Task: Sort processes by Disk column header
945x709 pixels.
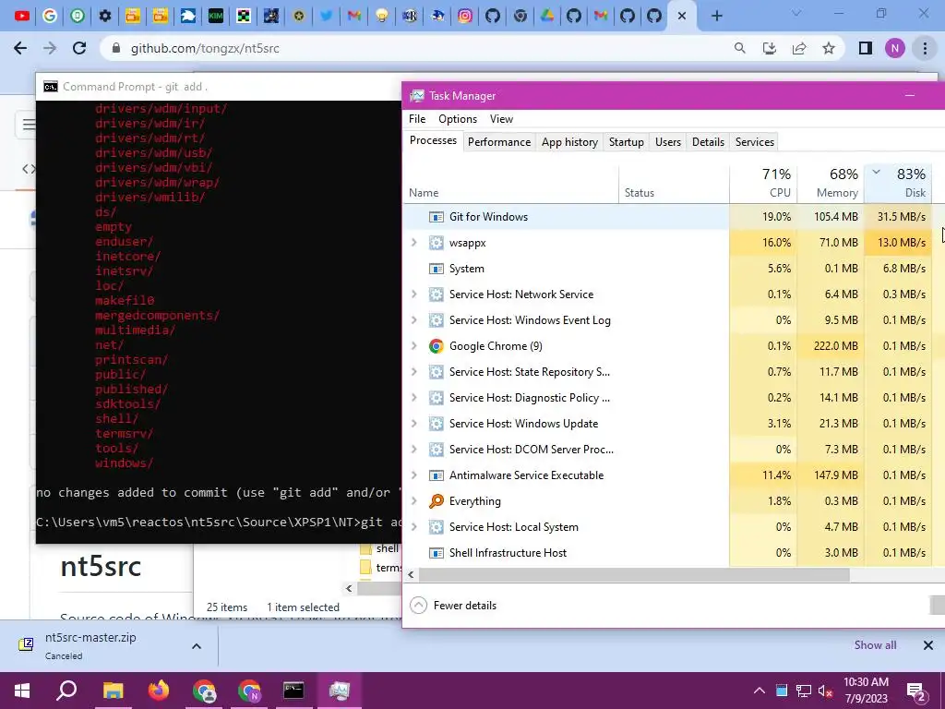Action: pyautogui.click(x=898, y=185)
